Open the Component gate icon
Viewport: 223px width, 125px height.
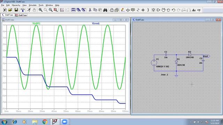pos(158,10)
